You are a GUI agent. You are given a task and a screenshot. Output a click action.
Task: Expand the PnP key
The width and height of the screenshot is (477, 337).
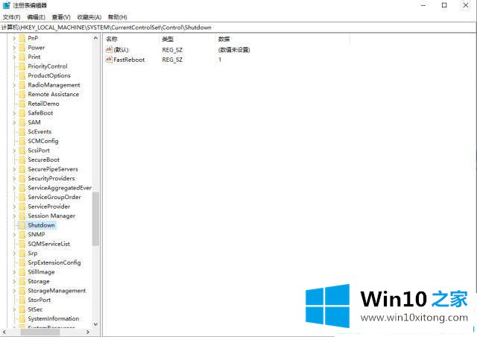click(14, 38)
